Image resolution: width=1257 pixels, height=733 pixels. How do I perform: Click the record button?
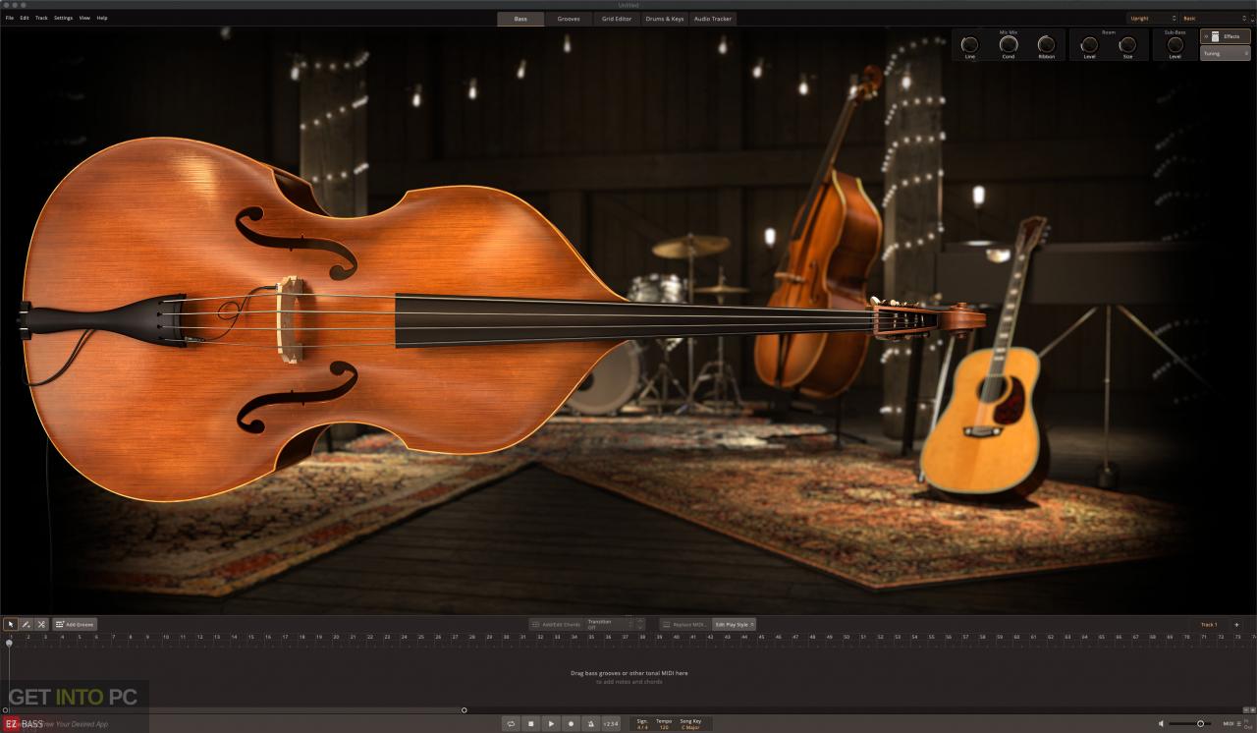point(571,723)
